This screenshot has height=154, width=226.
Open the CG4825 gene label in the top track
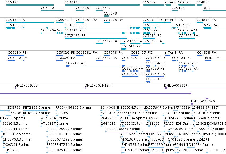(x=184, y=2)
